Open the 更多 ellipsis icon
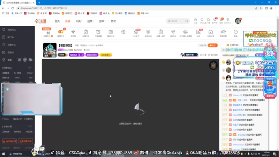279x157 pixels. (236, 32)
